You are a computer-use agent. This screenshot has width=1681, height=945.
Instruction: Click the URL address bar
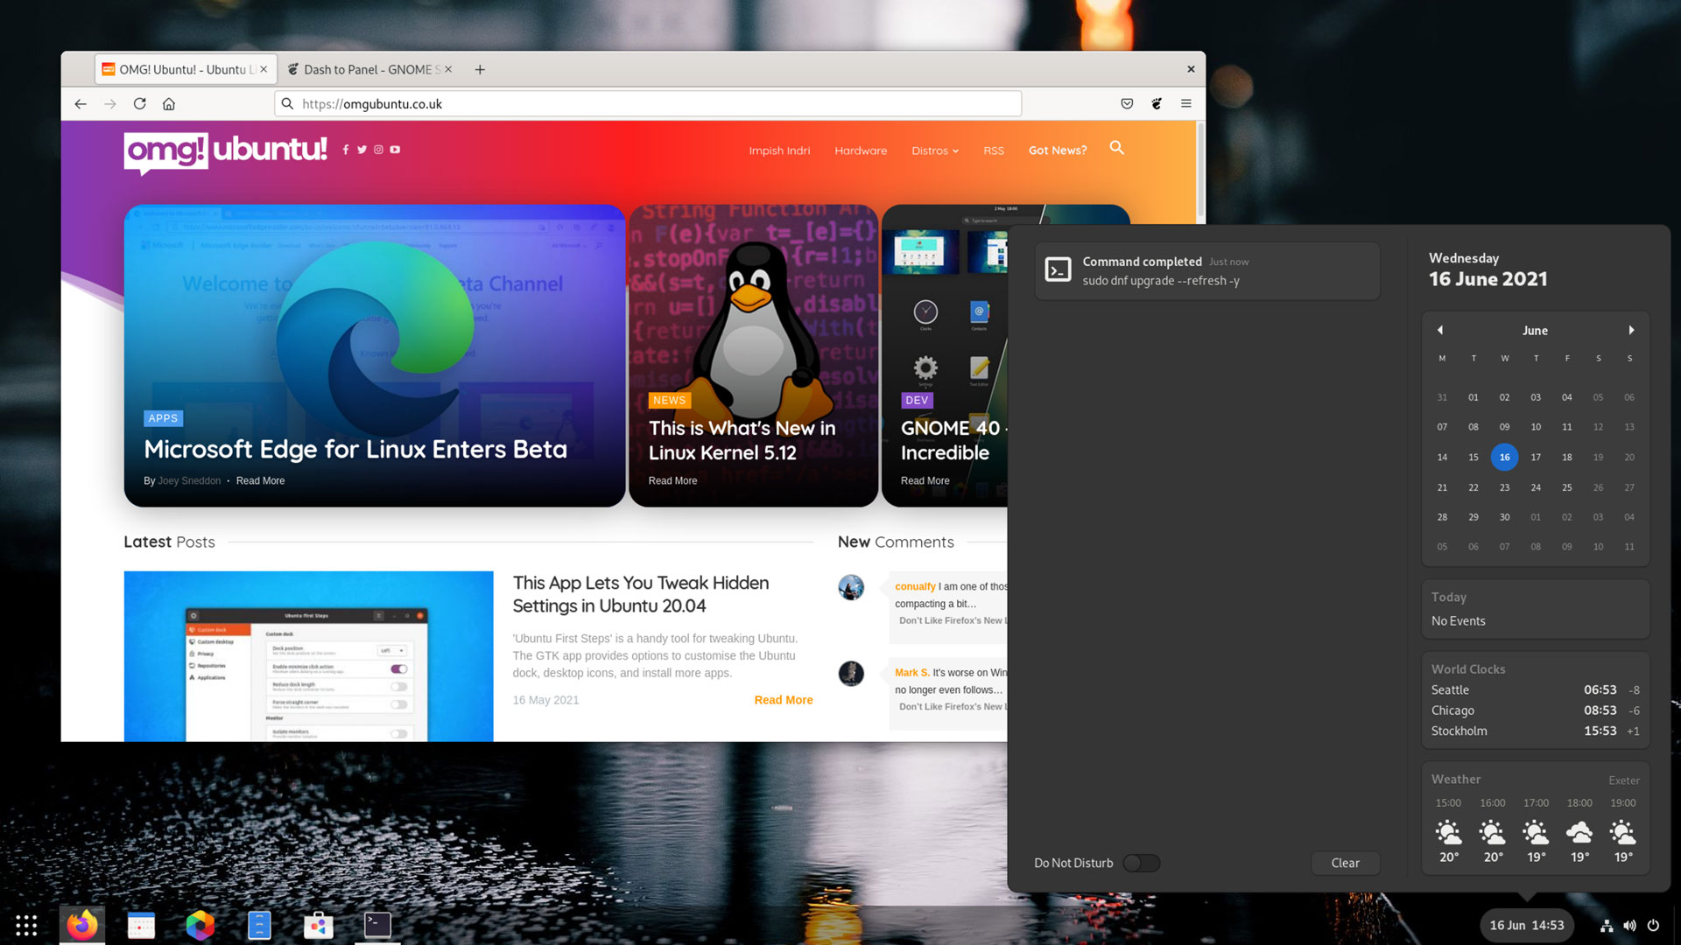pos(648,104)
